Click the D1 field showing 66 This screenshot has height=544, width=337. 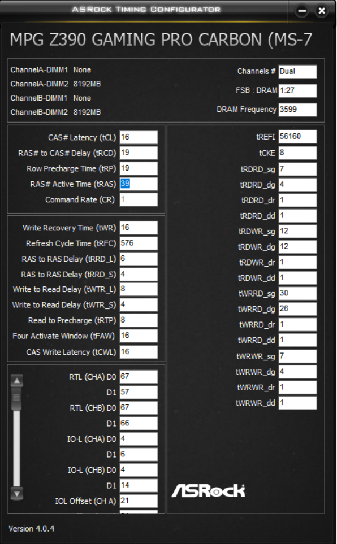tap(139, 423)
